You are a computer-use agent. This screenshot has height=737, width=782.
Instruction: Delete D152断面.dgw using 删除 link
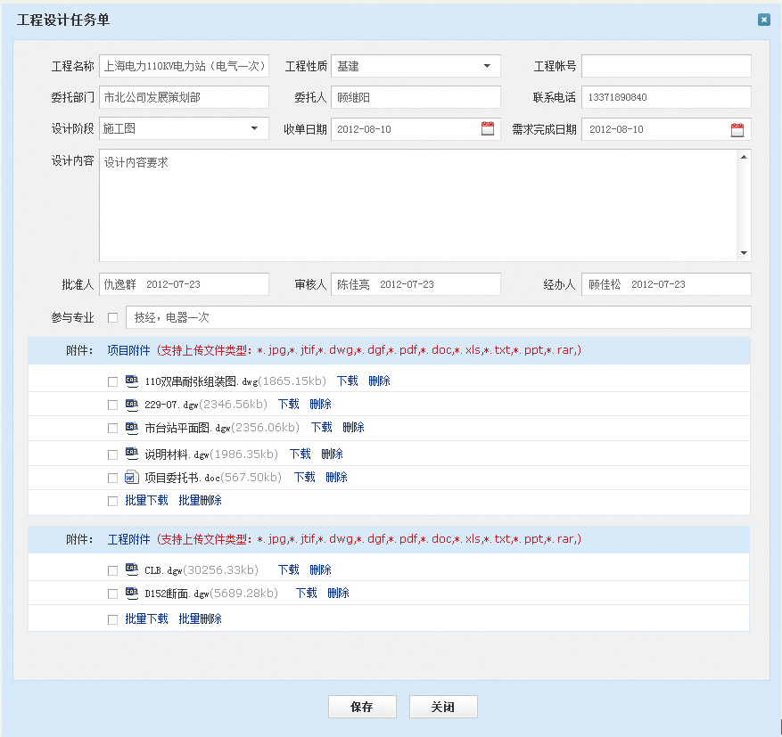338,593
